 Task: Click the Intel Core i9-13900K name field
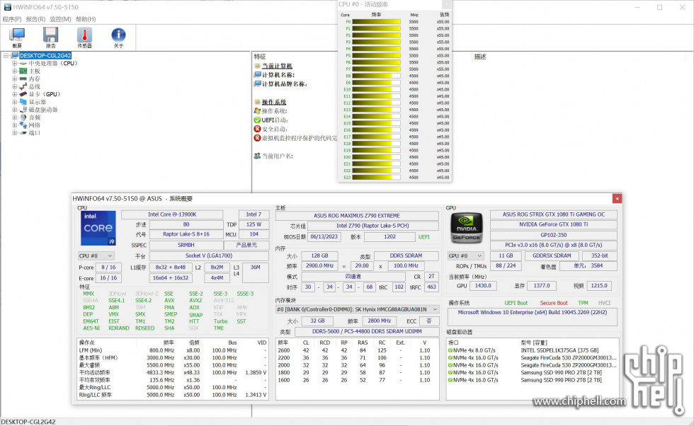tap(172, 214)
